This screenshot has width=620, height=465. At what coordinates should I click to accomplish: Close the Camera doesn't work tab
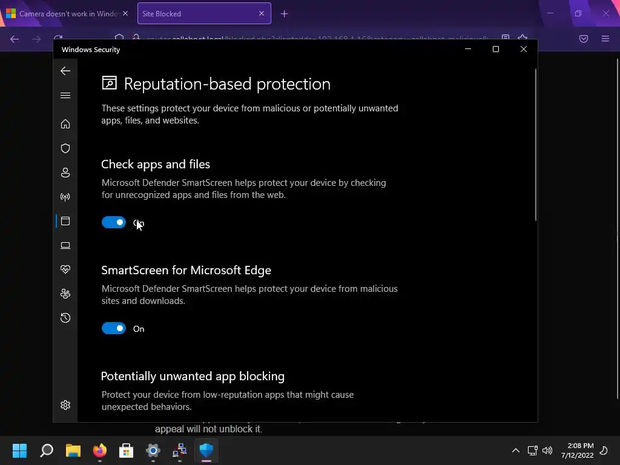[125, 13]
